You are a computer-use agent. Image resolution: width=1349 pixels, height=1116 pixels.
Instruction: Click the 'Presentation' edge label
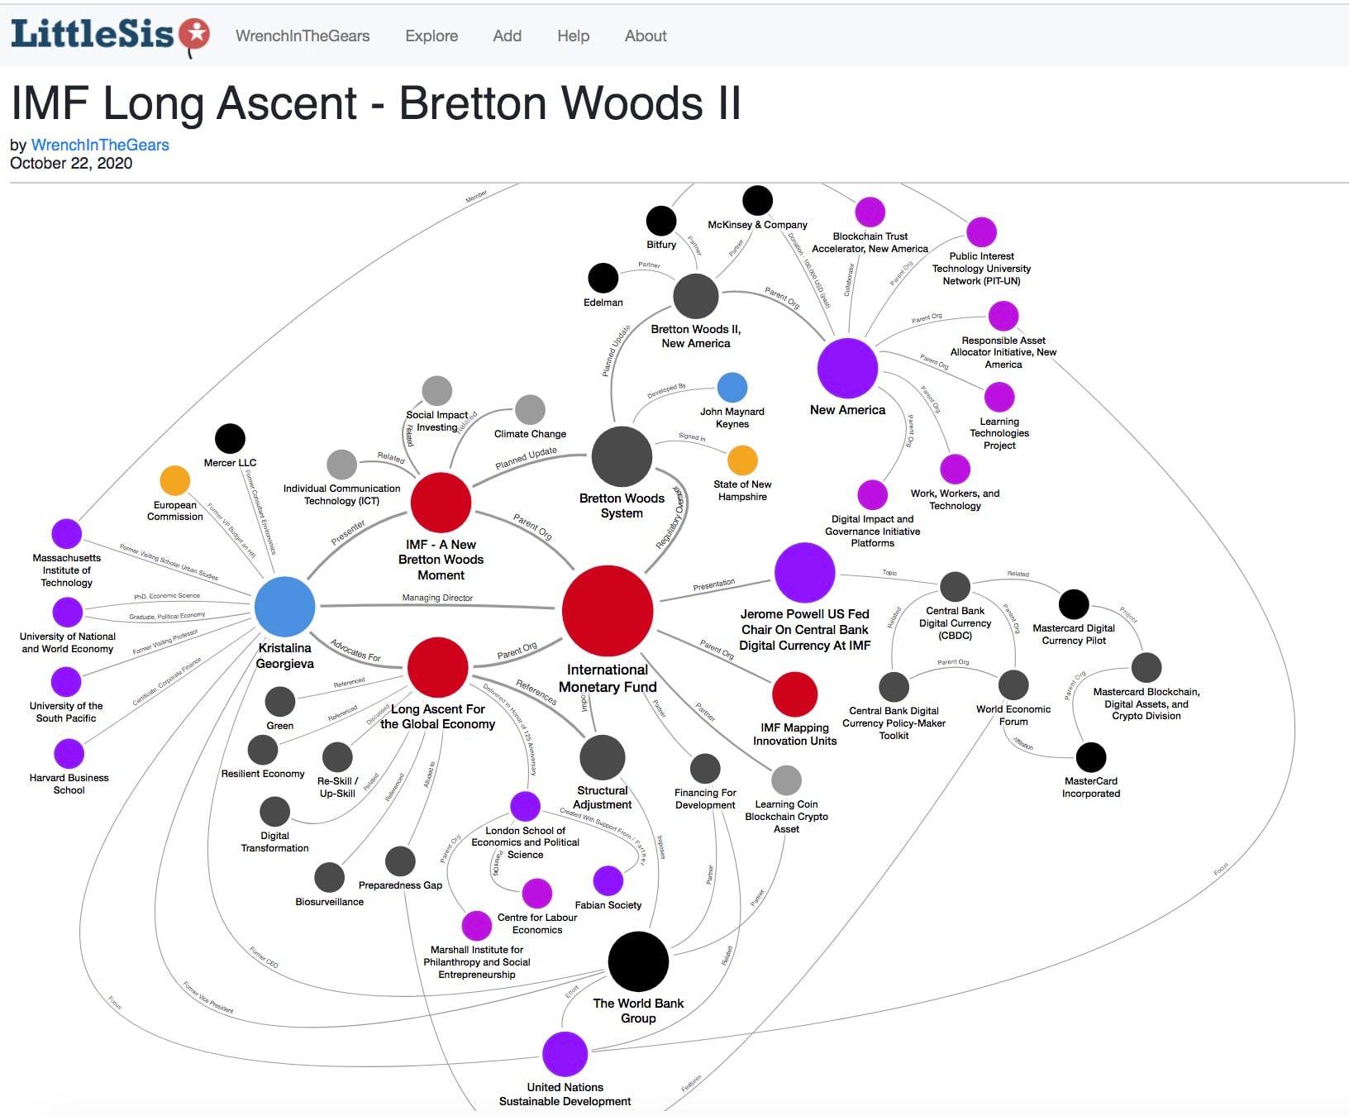coord(714,584)
